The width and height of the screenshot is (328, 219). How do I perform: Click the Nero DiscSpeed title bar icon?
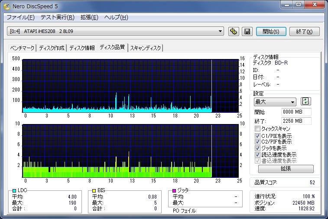pos(7,6)
